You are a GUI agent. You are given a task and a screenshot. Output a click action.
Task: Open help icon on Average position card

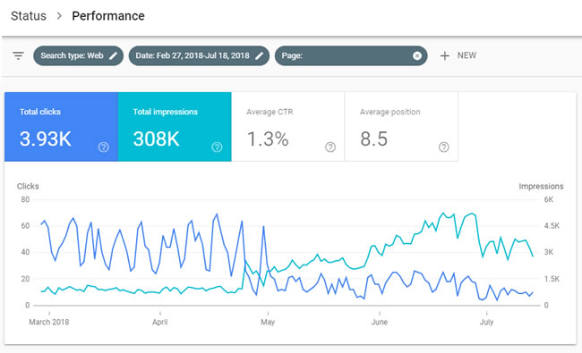(444, 147)
